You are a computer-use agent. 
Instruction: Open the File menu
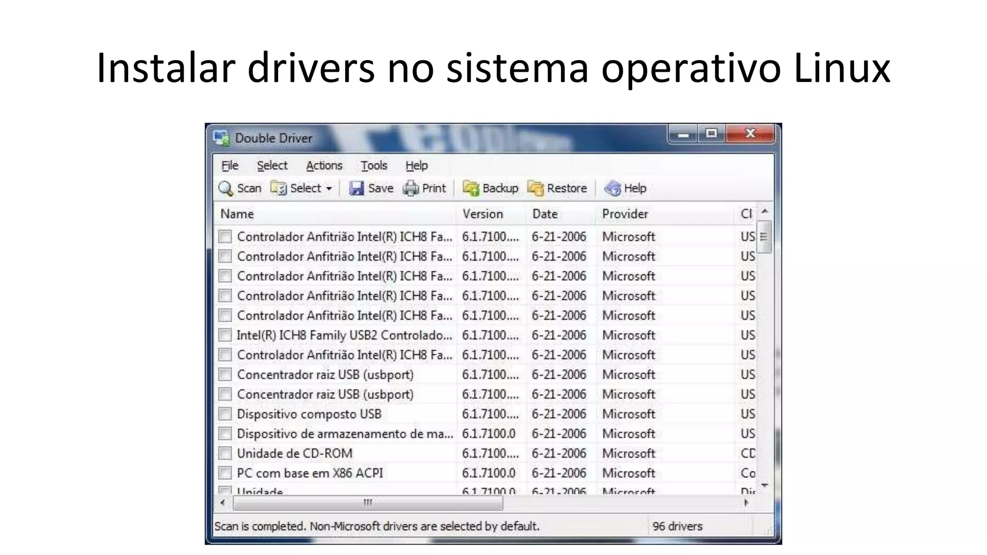point(230,166)
